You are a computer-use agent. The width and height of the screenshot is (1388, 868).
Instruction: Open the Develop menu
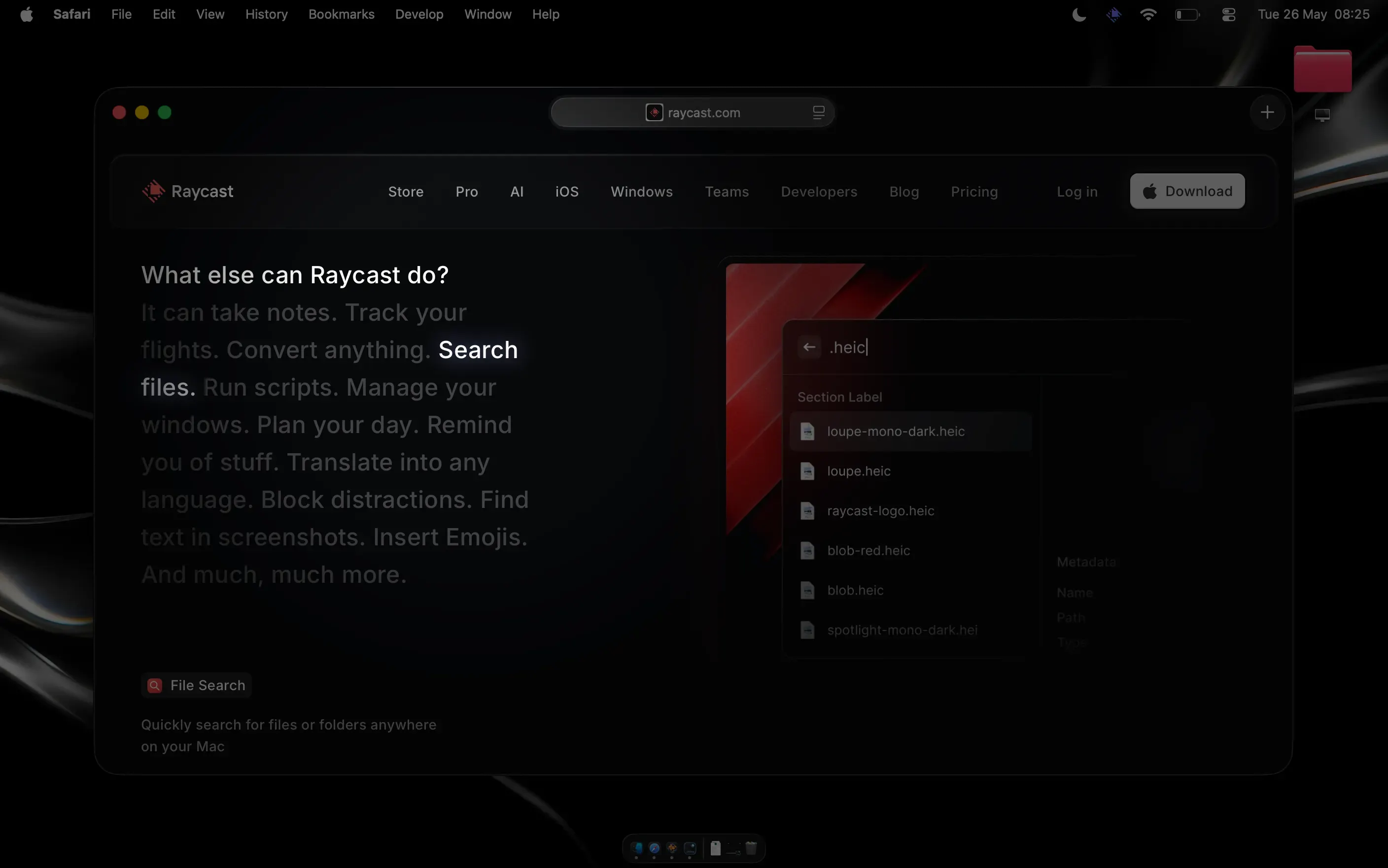419,14
